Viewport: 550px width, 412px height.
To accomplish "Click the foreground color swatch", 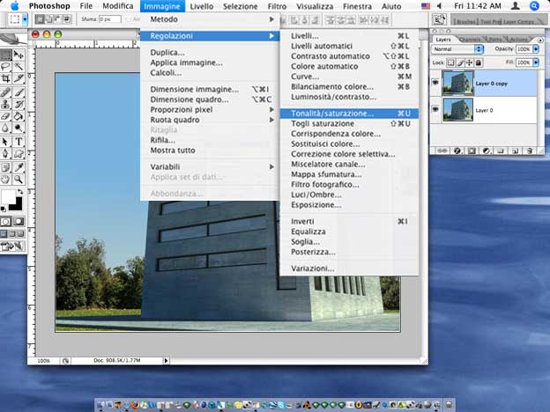I will tap(7, 195).
